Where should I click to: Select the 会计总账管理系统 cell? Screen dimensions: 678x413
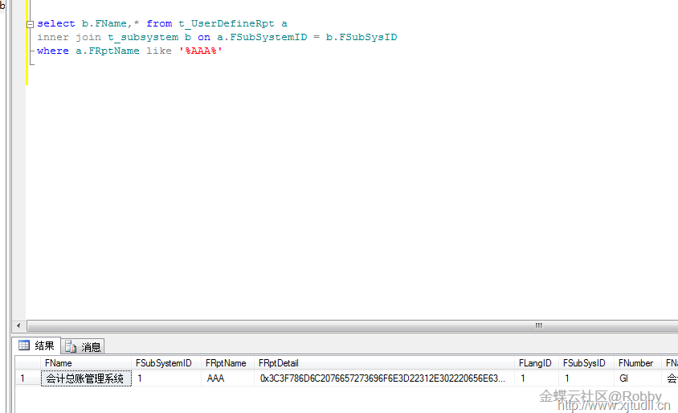(85, 378)
